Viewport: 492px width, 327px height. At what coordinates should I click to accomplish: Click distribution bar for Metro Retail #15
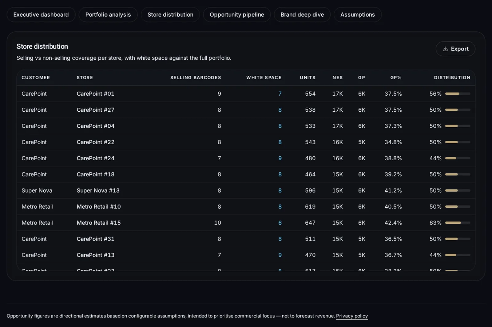coord(458,223)
